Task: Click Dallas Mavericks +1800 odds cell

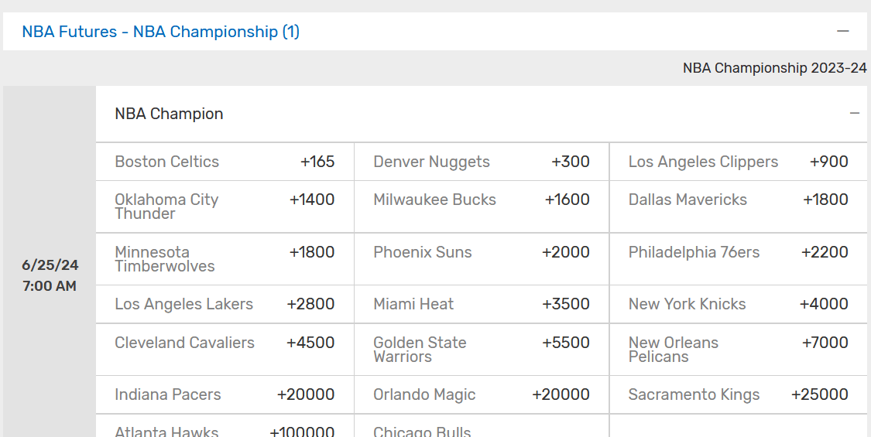Action: 738,200
